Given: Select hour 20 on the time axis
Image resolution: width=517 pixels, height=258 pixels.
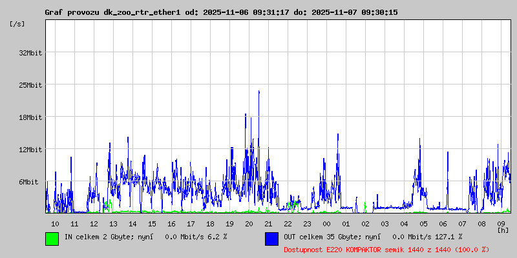Looking at the screenshot, I should (x=249, y=223).
